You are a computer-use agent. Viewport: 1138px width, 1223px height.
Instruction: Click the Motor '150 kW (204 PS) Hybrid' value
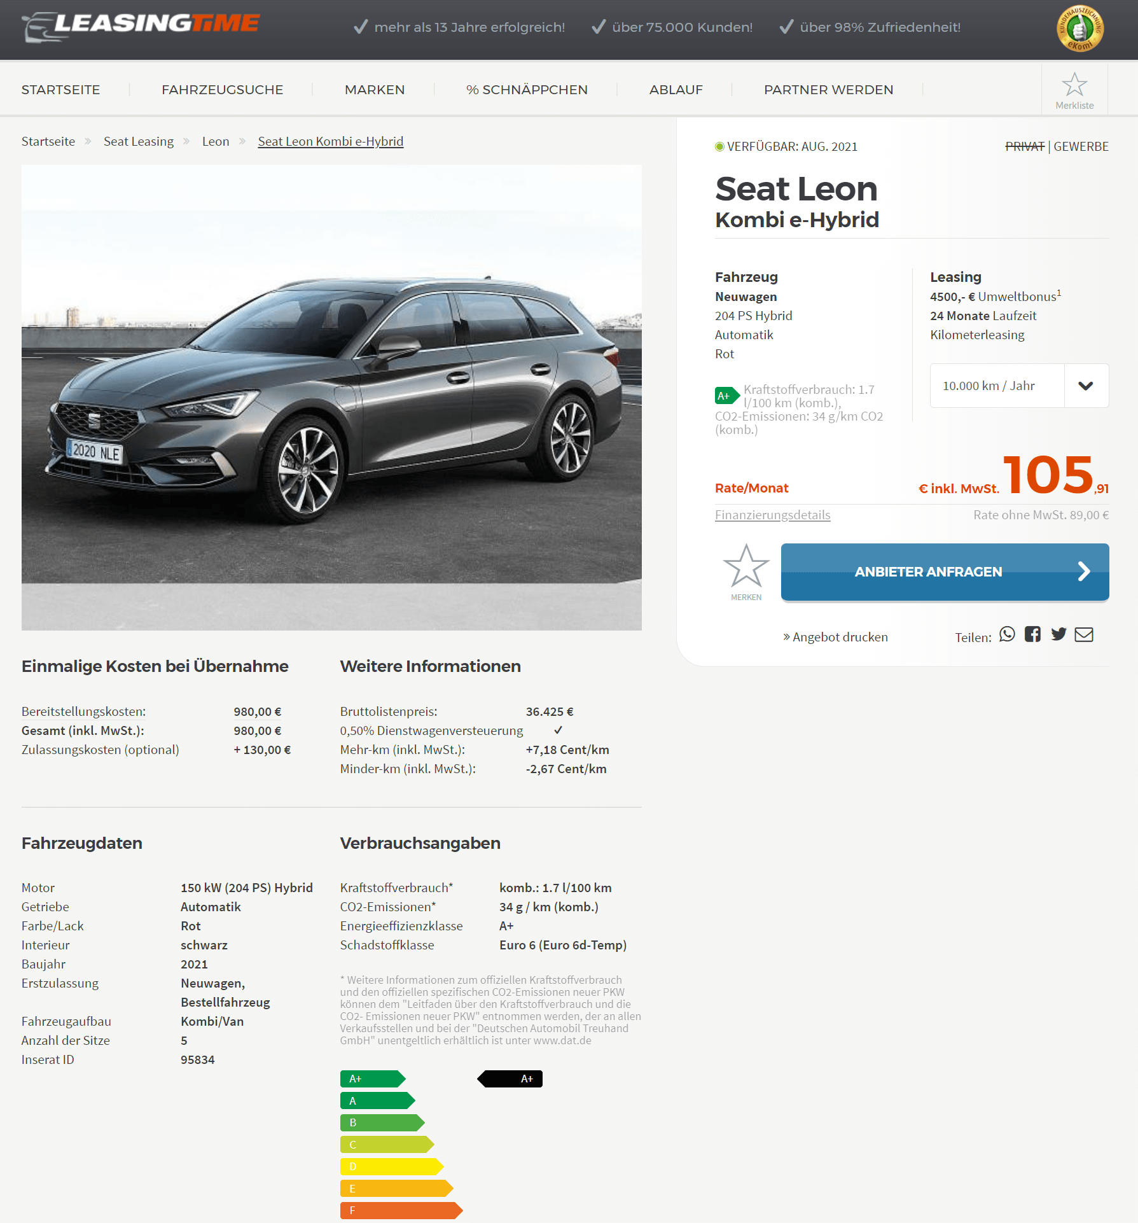click(x=247, y=888)
